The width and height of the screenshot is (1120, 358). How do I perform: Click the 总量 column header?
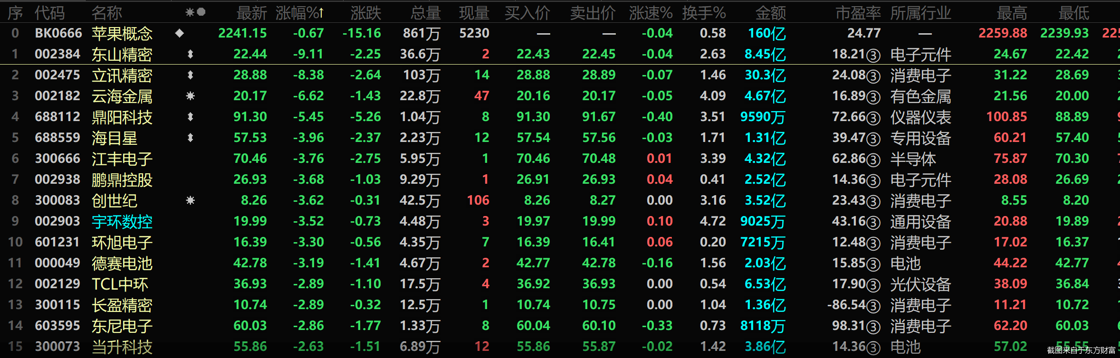point(425,13)
